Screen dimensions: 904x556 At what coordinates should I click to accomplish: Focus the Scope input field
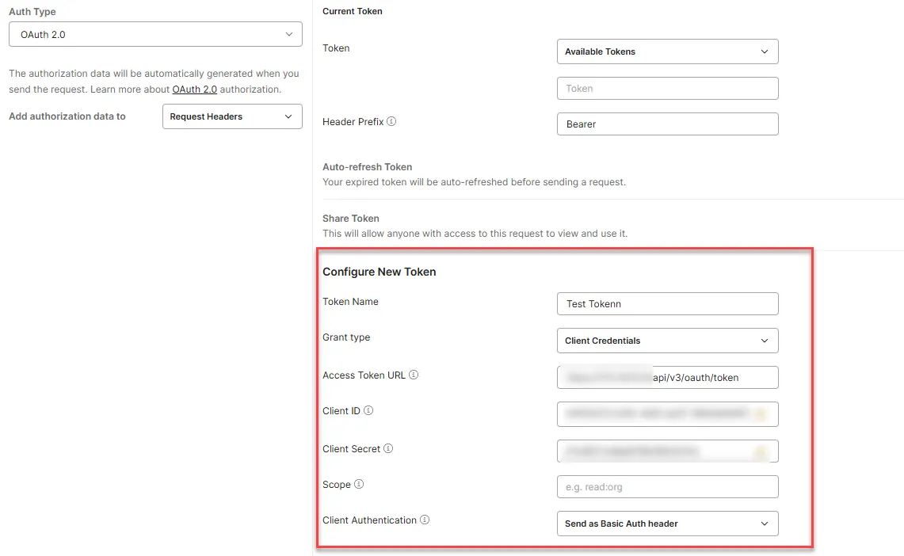[667, 487]
